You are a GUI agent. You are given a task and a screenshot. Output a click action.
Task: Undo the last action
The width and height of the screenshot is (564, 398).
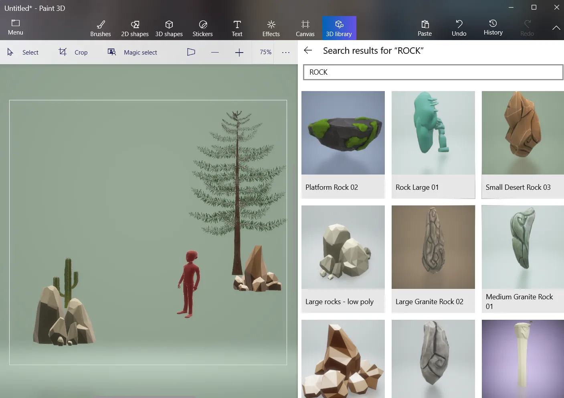(x=459, y=28)
